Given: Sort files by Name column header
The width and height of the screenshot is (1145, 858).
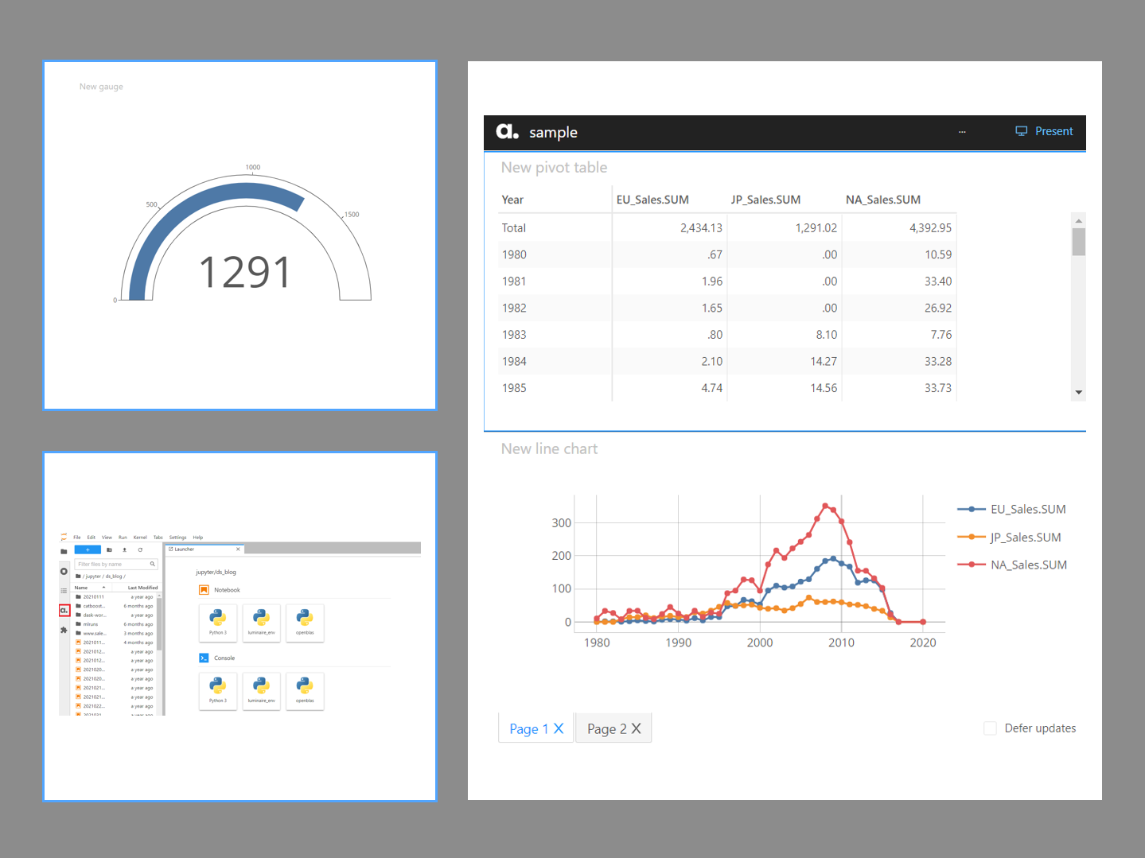Looking at the screenshot, I should pyautogui.click(x=81, y=588).
